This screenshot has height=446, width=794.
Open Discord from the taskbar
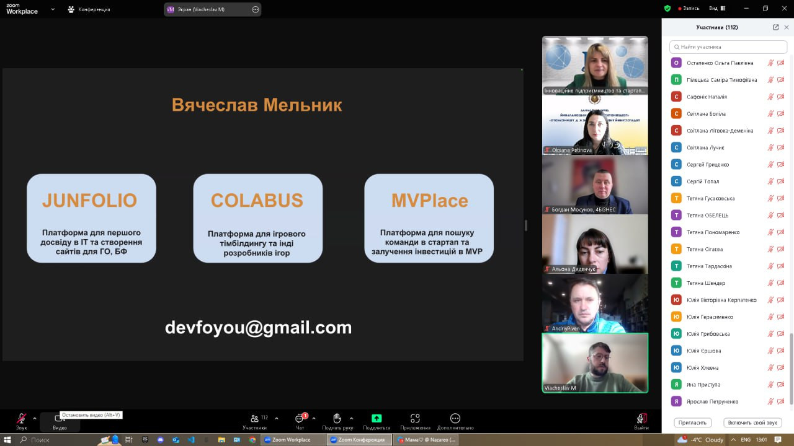coord(161,440)
